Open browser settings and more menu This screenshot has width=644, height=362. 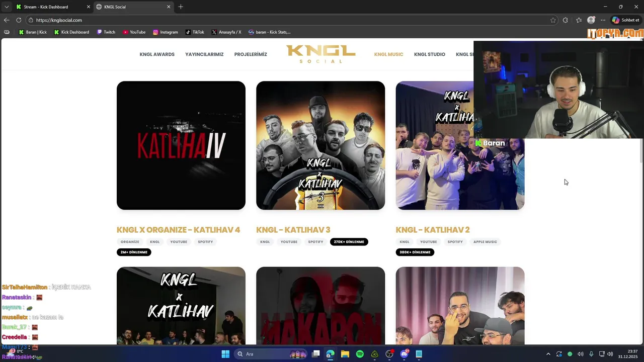click(x=603, y=20)
